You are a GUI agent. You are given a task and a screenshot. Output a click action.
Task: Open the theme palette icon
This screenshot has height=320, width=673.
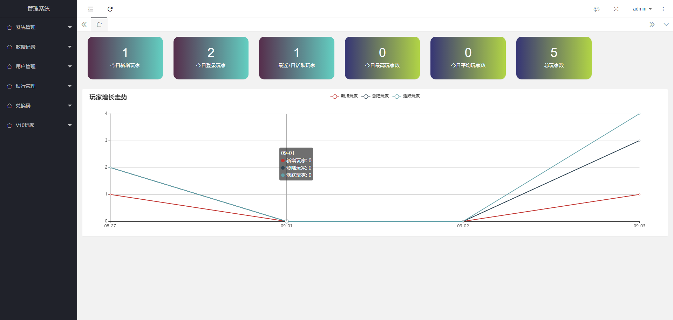pyautogui.click(x=597, y=9)
